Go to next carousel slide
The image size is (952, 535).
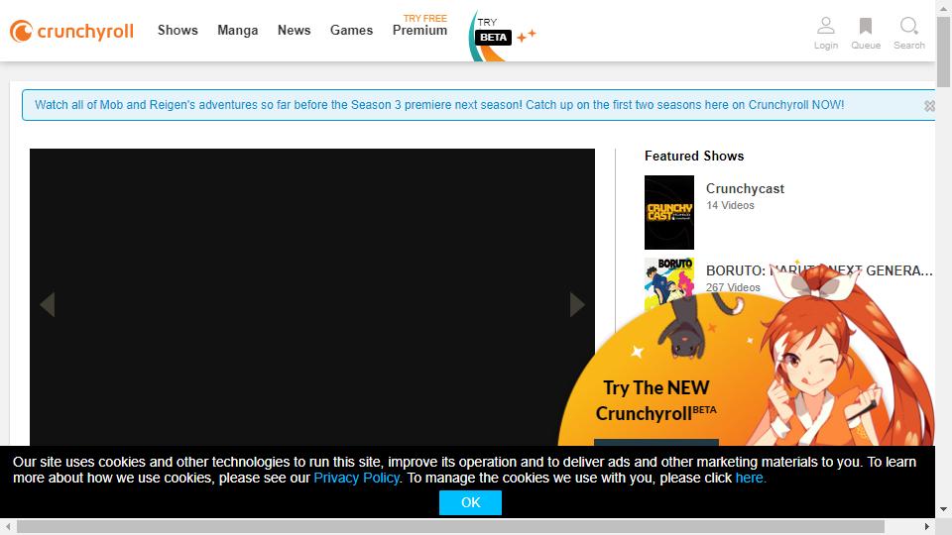click(x=577, y=304)
